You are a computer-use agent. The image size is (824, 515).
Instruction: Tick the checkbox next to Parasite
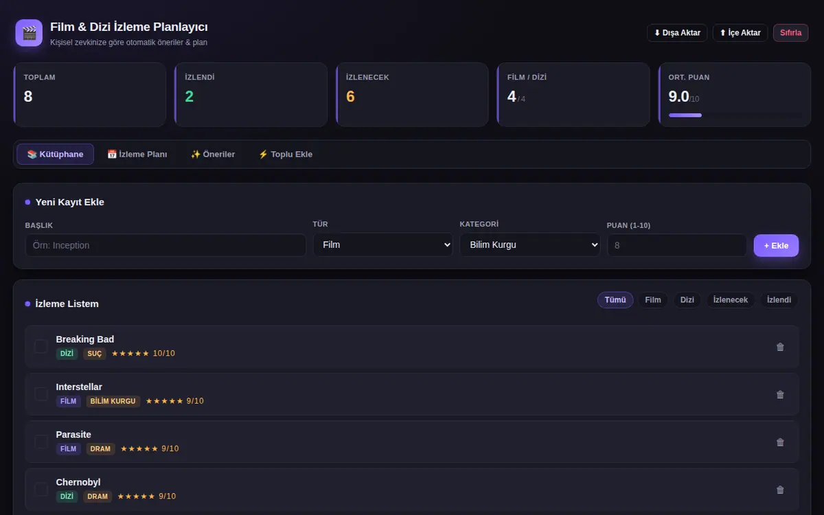tap(41, 442)
